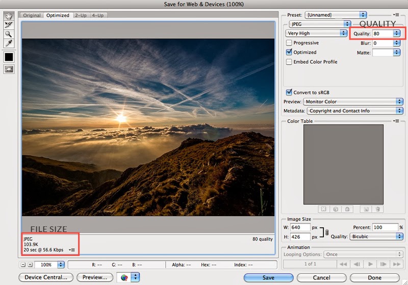Viewport: 408px width, 285px height.
Task: Open the JPEG file format dropdown
Action: (x=319, y=24)
